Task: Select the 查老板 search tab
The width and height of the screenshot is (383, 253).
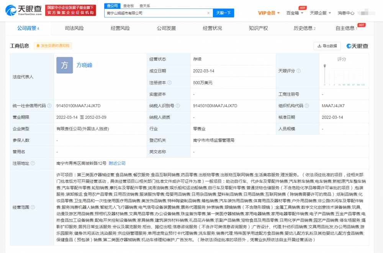Action: point(128,6)
